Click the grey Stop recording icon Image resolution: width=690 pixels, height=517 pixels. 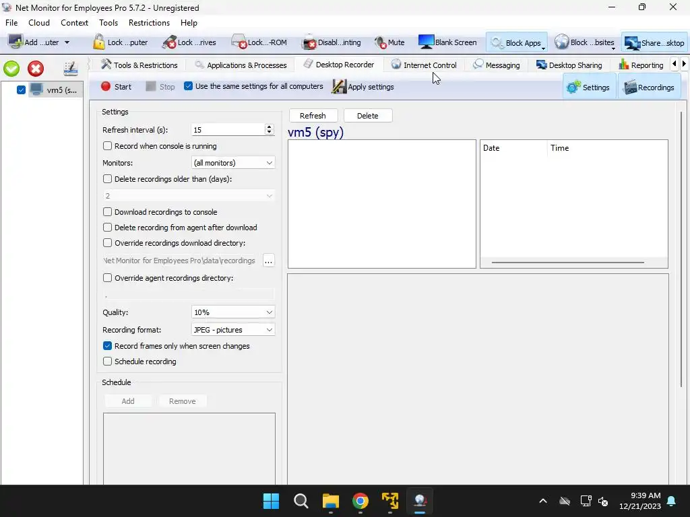tap(150, 86)
